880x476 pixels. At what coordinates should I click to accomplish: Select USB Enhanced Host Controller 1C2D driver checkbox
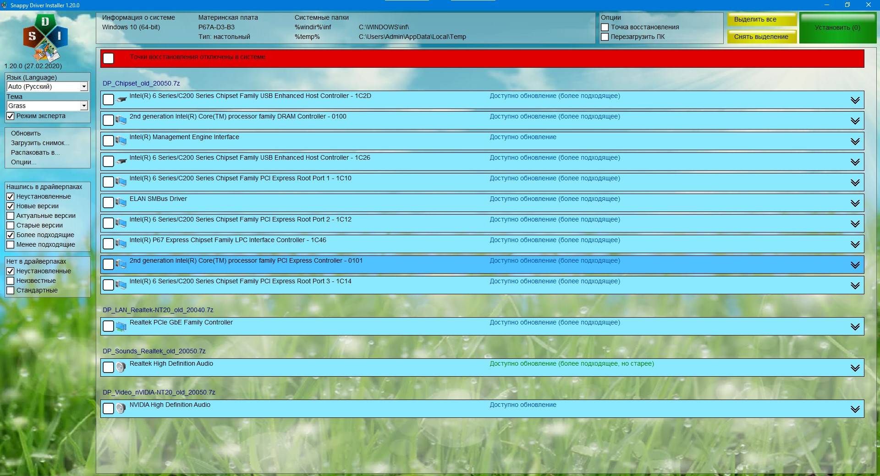click(x=109, y=99)
